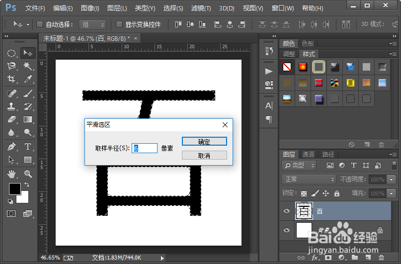The image size is (401, 264).
Task: Enable the Auto-Select checkbox
Action: click(x=40, y=24)
